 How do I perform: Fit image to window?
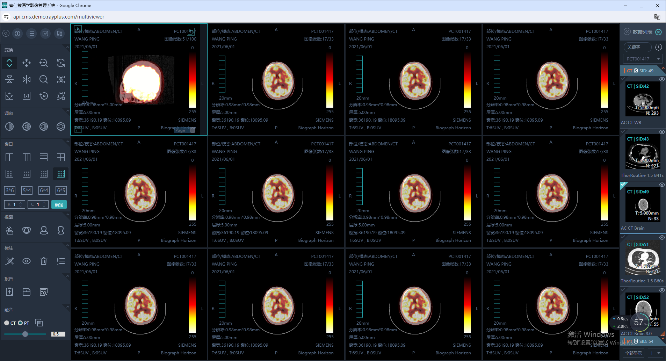click(9, 96)
